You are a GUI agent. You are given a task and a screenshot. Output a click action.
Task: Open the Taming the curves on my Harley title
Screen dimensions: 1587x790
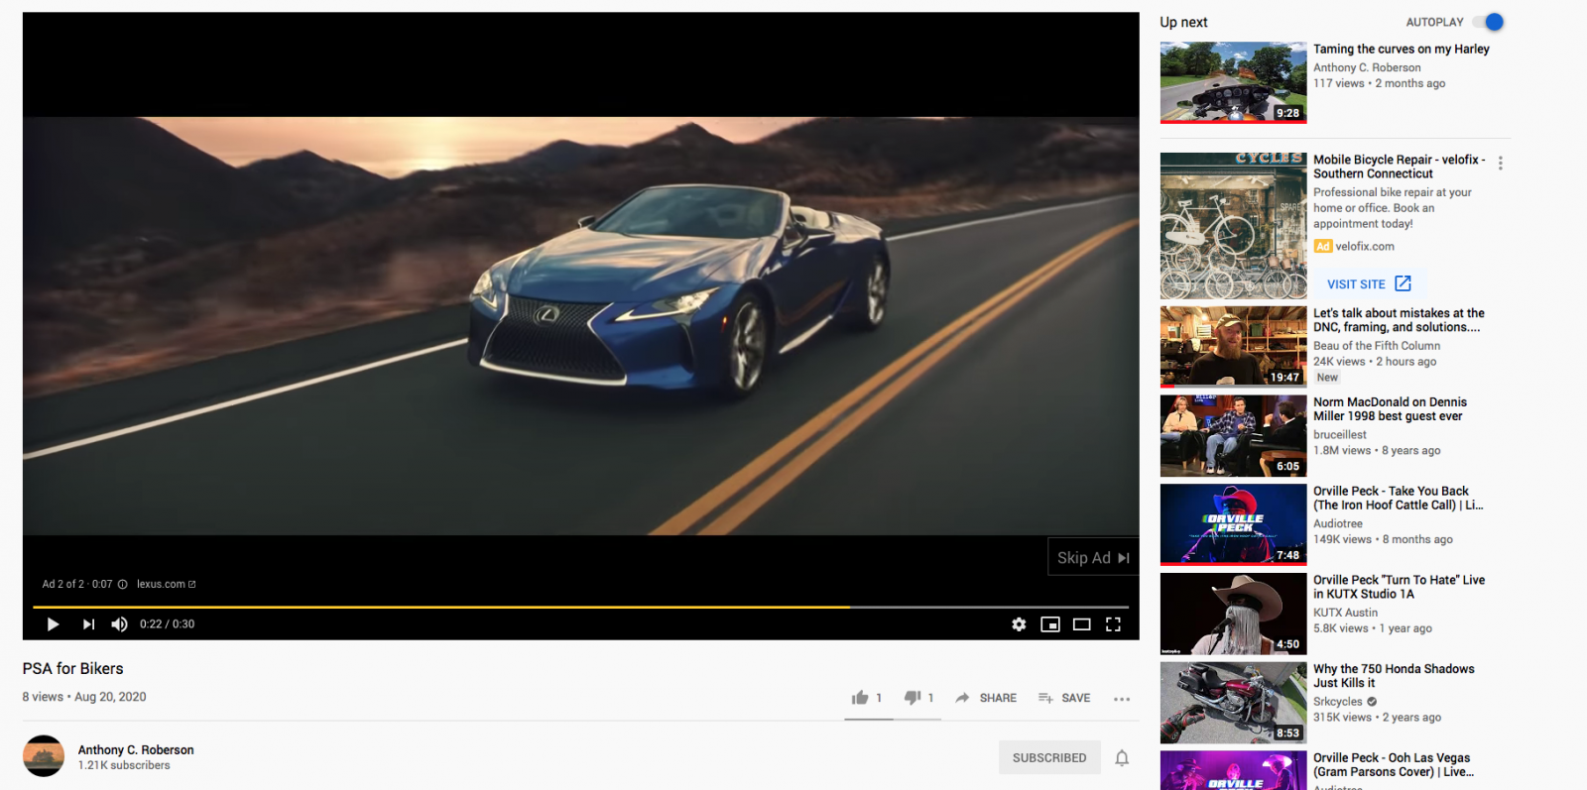point(1402,49)
